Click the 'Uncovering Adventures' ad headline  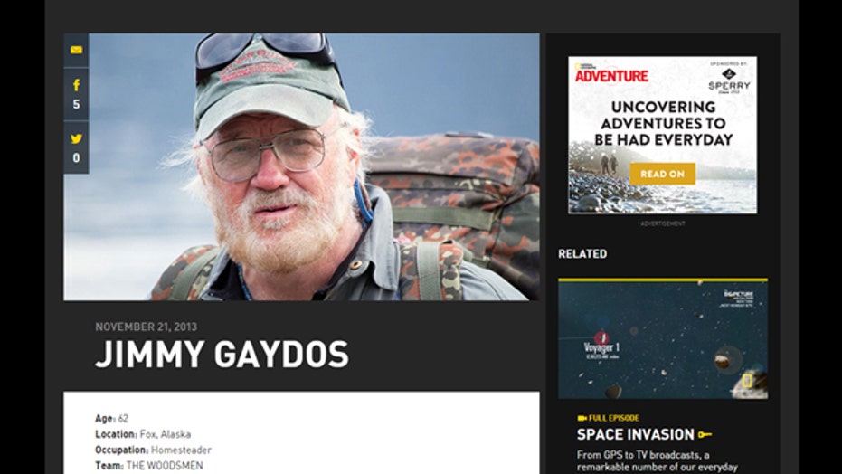tap(663, 123)
